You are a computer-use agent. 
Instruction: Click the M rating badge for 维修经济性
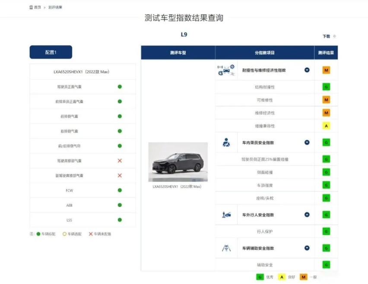click(326, 113)
